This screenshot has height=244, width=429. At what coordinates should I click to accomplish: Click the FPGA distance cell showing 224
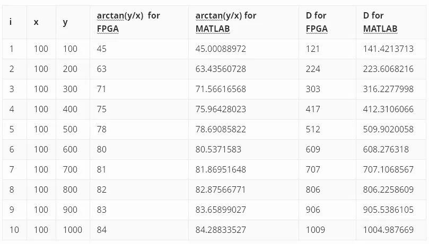point(313,69)
